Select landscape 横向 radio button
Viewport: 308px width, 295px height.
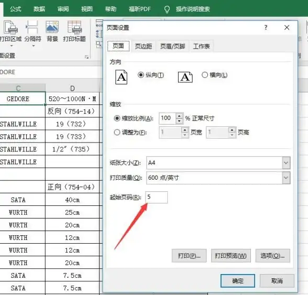[204, 75]
